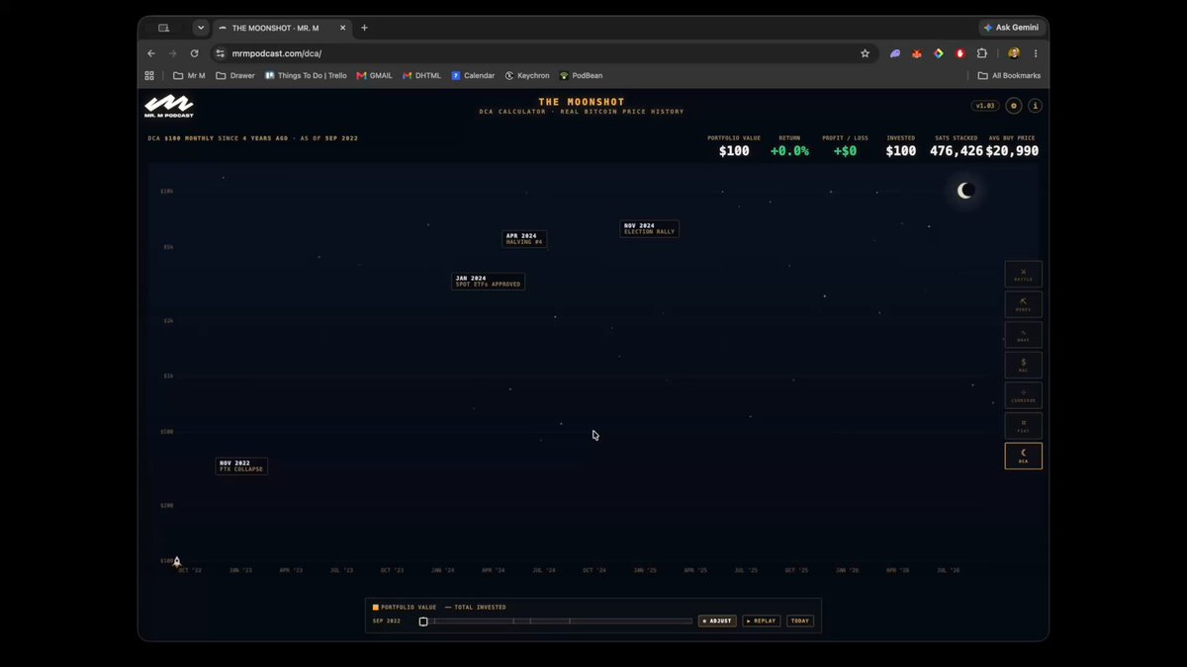This screenshot has height=667, width=1187.
Task: Open the Drawer bookmarks folder
Action: pos(235,75)
